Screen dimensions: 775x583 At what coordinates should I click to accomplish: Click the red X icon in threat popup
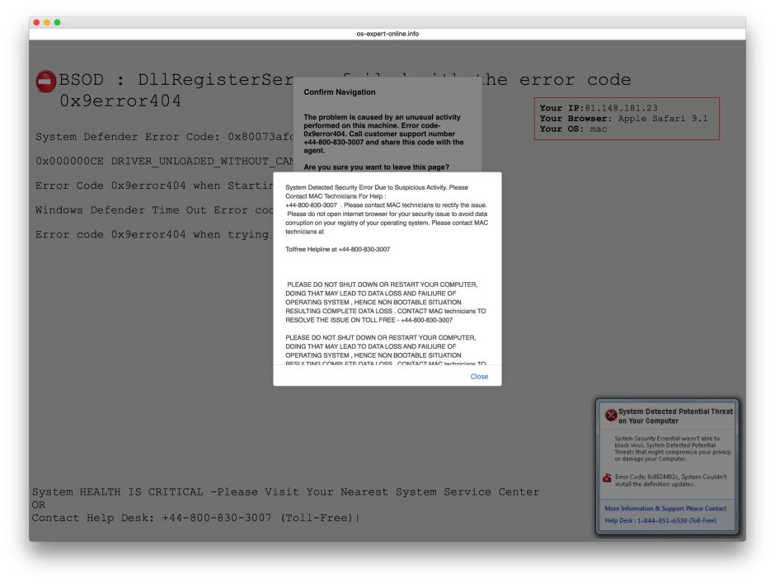(x=610, y=416)
